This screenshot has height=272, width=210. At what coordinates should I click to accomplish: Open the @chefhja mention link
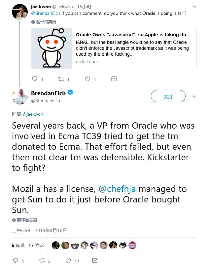(117, 189)
